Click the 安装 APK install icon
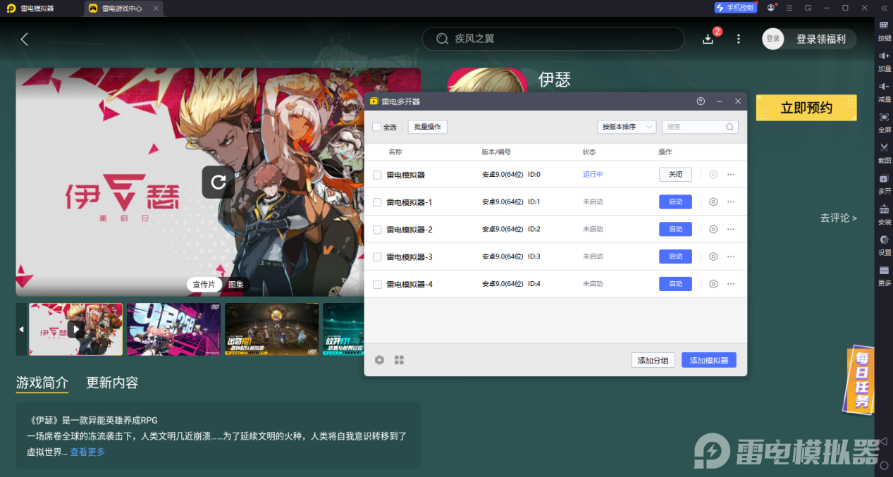The width and height of the screenshot is (893, 477). tap(884, 213)
